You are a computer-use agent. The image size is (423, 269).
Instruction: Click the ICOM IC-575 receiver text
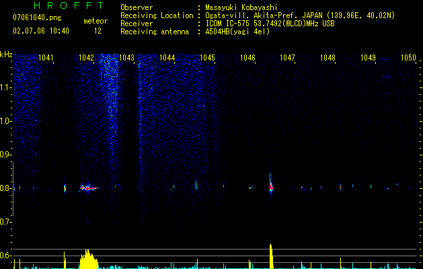coord(270,24)
